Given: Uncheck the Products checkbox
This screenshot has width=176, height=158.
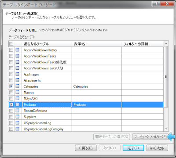Looking at the screenshot, I should point(11,104).
